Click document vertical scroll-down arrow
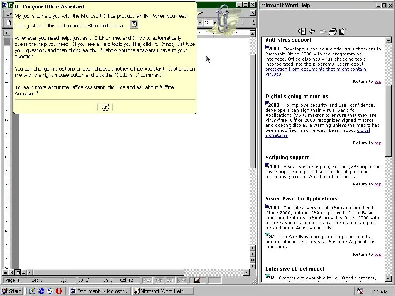 click(252, 248)
